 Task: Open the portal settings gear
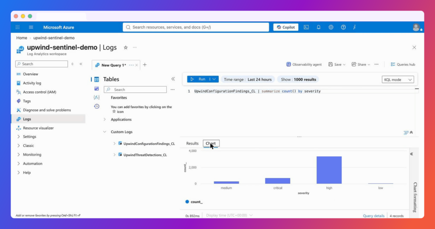click(330, 27)
